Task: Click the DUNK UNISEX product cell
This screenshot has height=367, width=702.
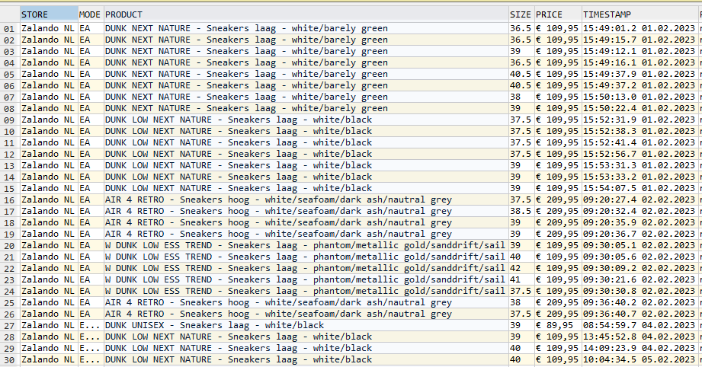Action: 306,325
